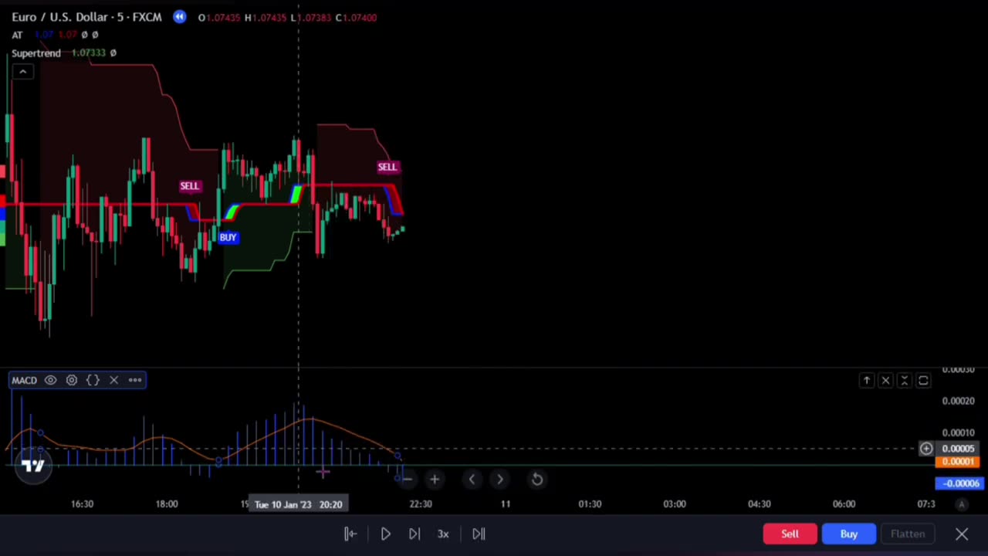This screenshot has width=988, height=556.
Task: Click the 0.00005 crosshair price label
Action: 957,449
